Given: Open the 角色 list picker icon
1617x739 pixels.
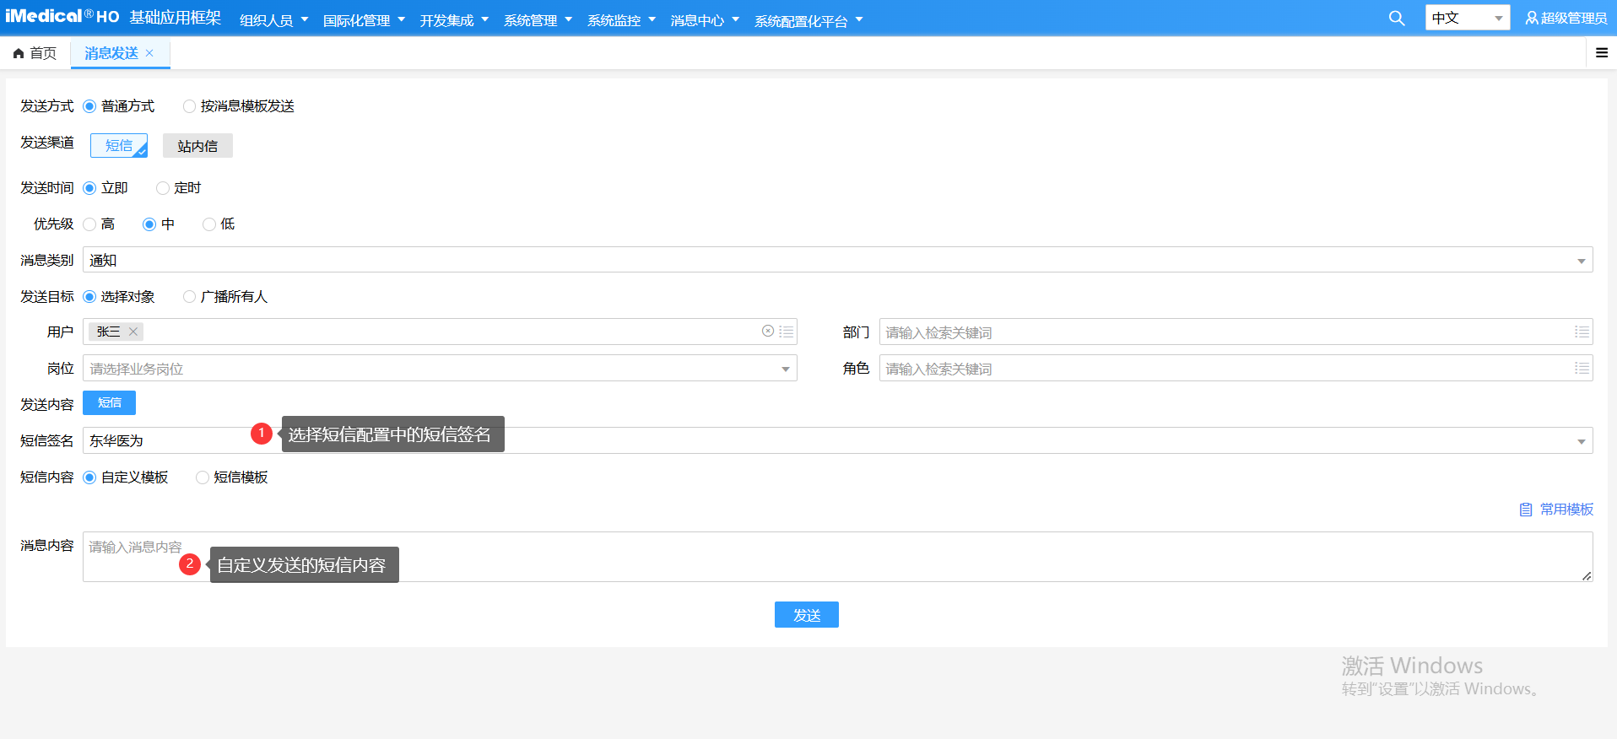Looking at the screenshot, I should [1582, 369].
